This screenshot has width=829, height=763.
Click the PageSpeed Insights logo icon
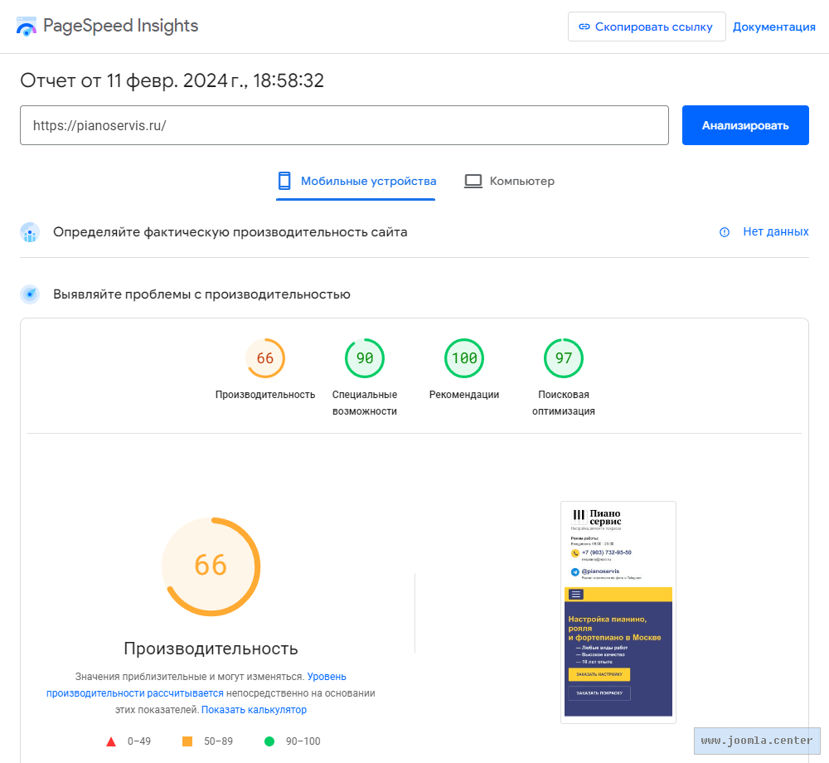click(x=27, y=27)
